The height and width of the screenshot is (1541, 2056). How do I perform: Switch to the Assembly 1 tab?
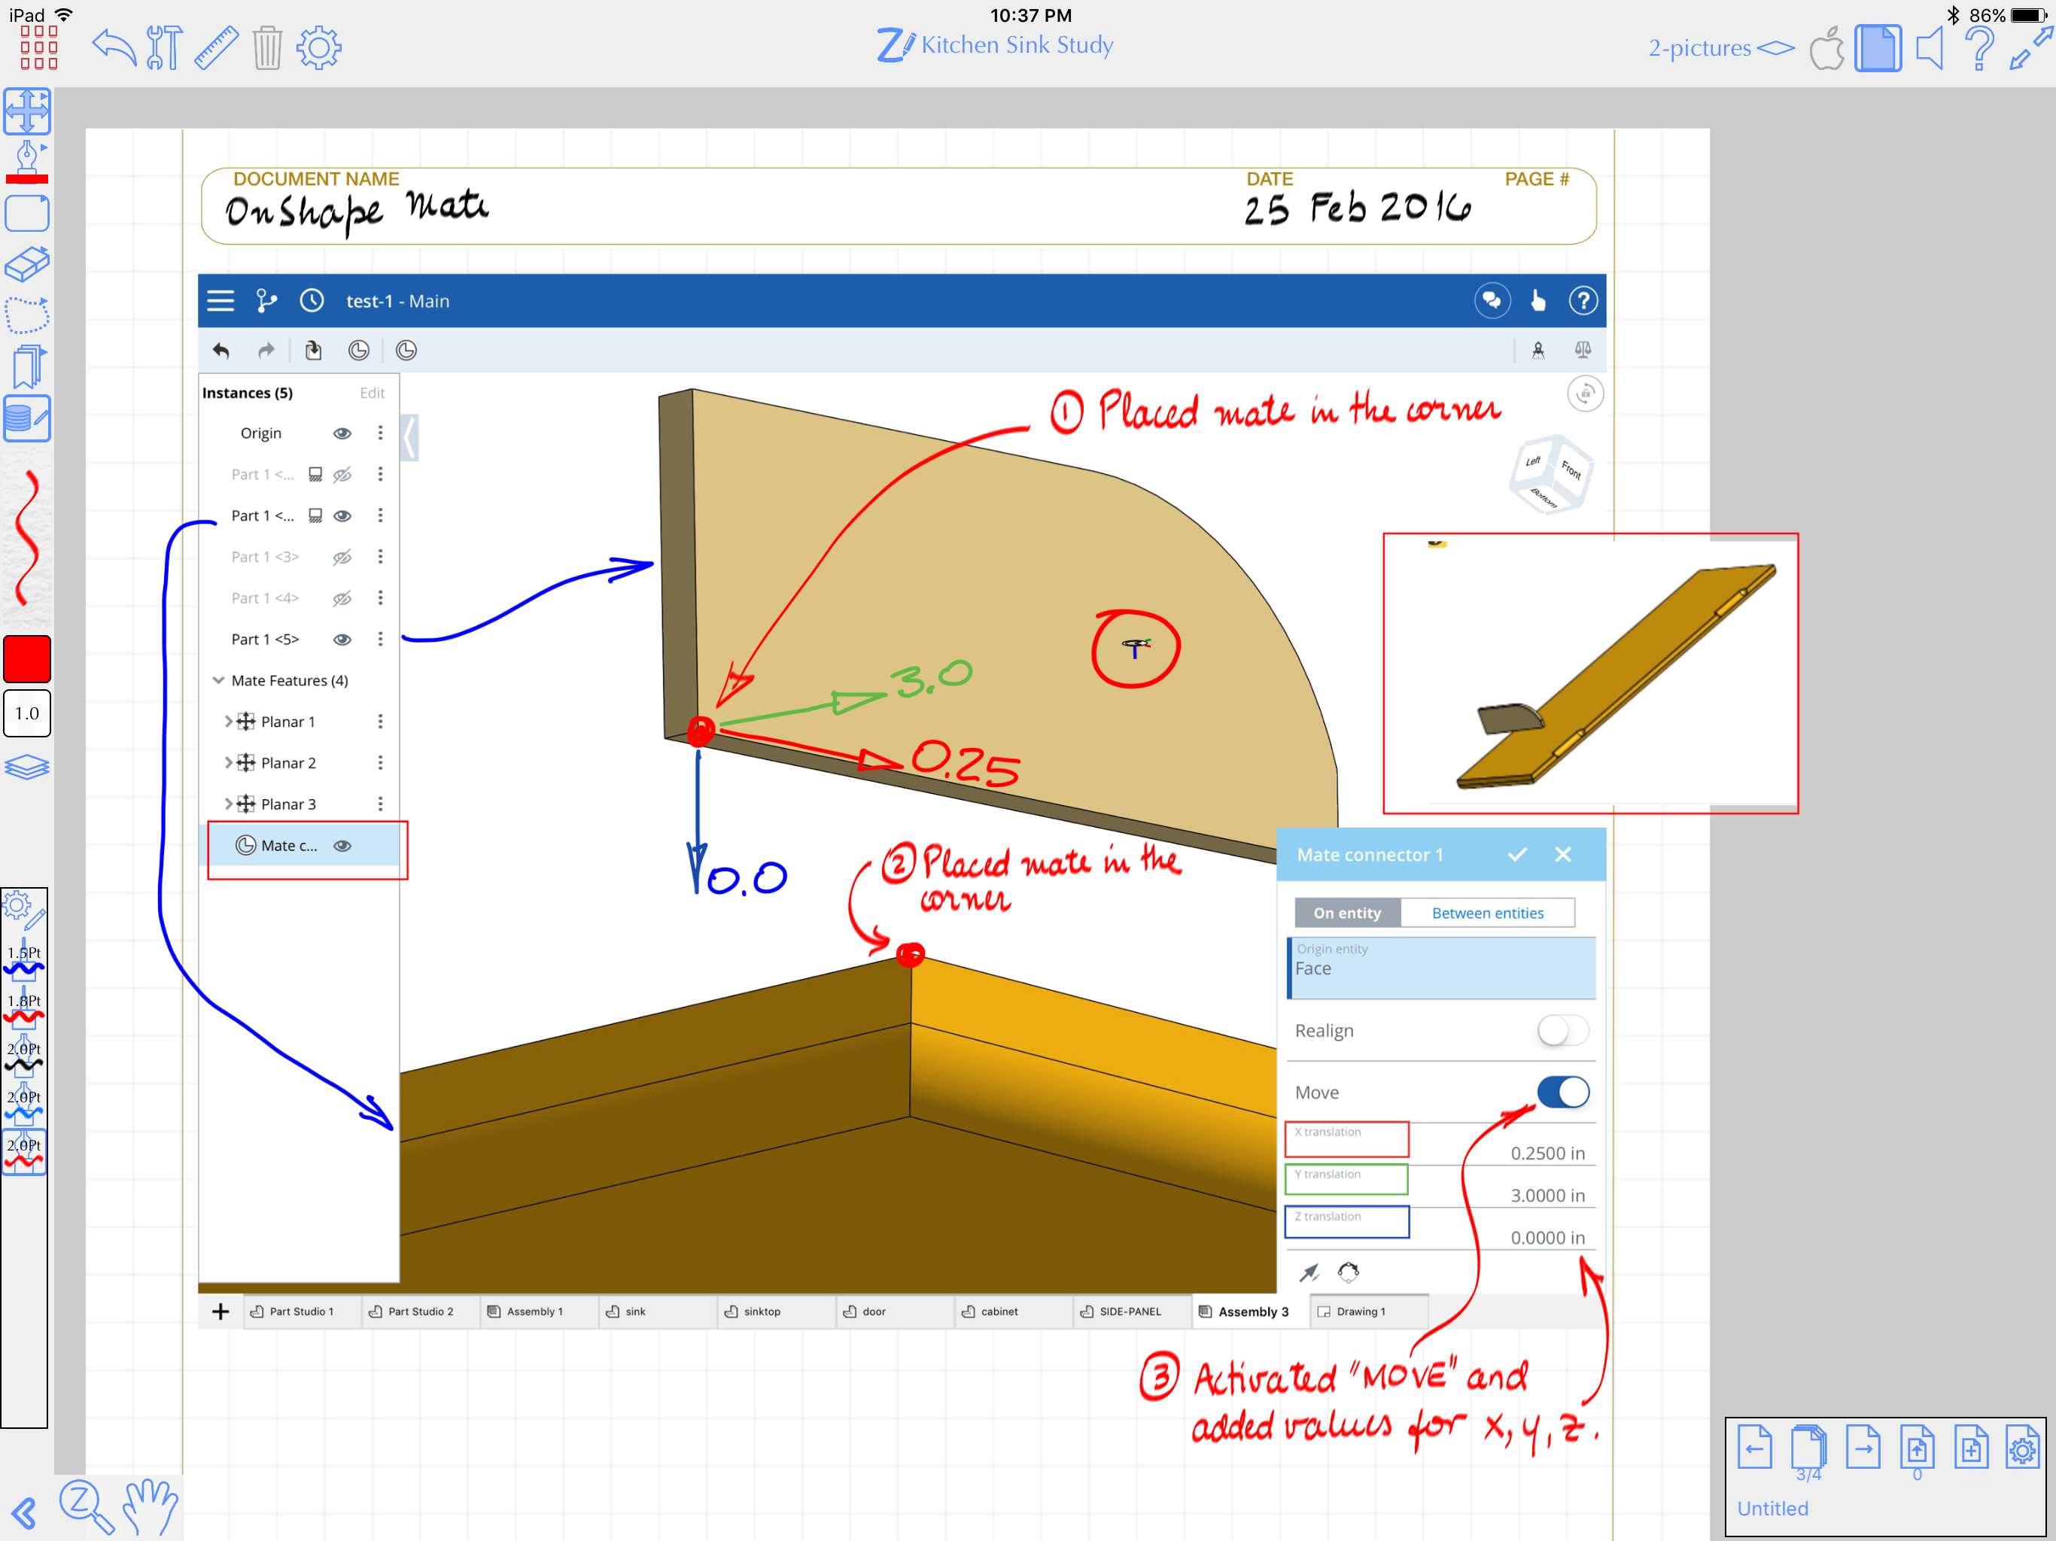539,1311
